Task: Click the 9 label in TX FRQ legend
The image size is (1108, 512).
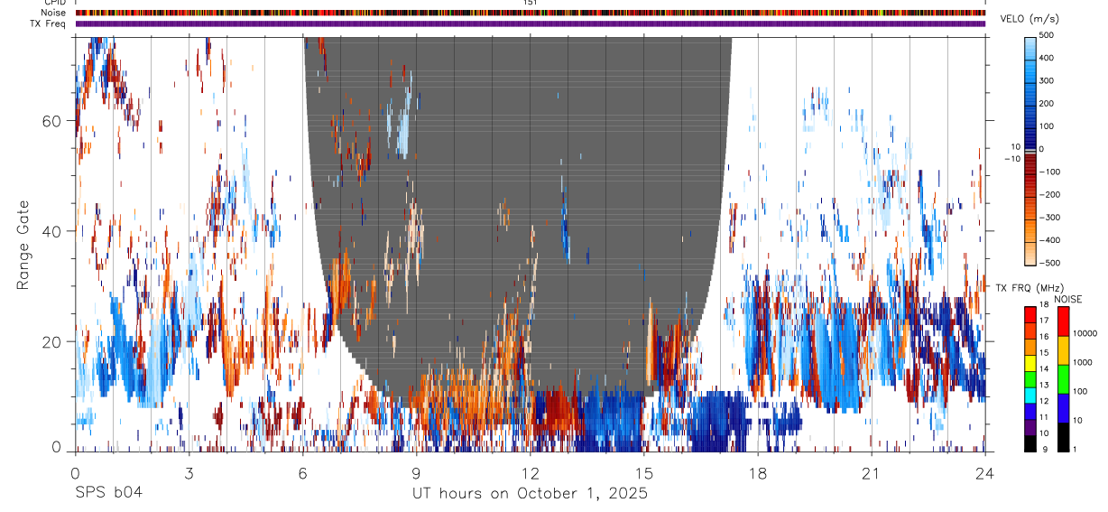Action: pyautogui.click(x=1043, y=450)
